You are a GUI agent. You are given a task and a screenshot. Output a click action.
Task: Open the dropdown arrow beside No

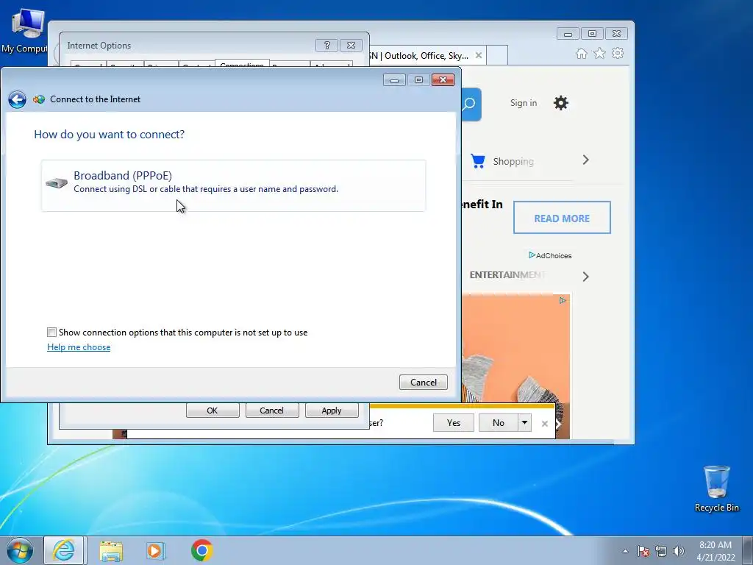tap(524, 423)
